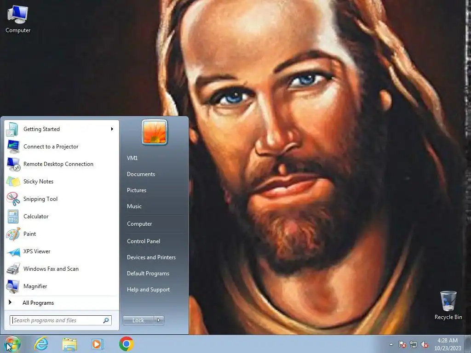Launch Windows Media Player from the taskbar
The height and width of the screenshot is (353, 471).
click(97, 344)
